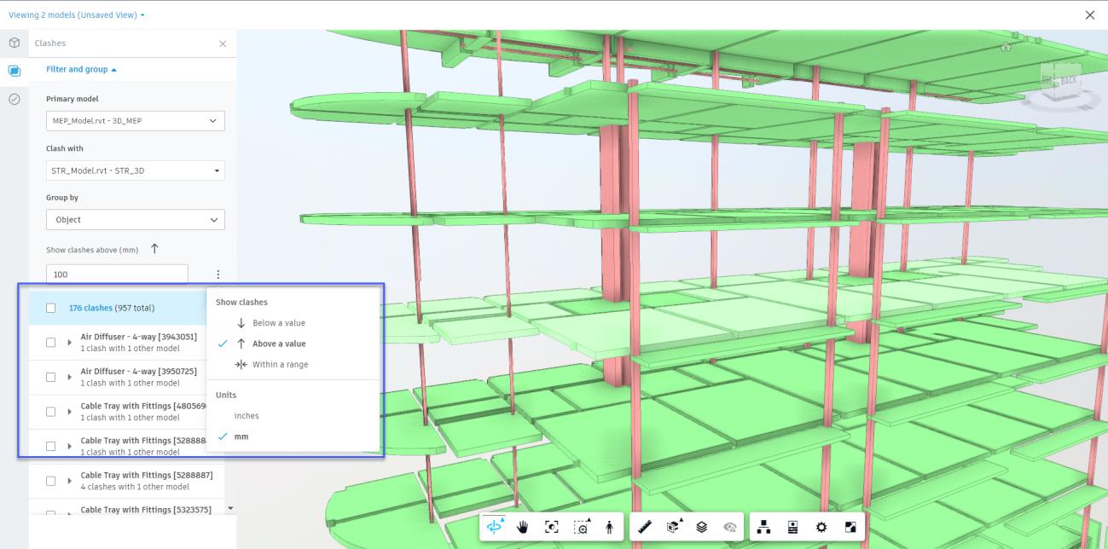Tick checkbox for Cable Tray with Fittings [5288887]

51,481
